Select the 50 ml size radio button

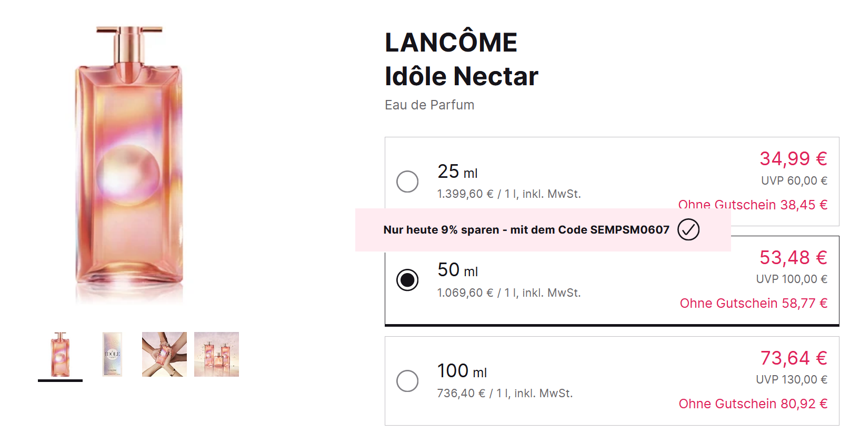[407, 280]
